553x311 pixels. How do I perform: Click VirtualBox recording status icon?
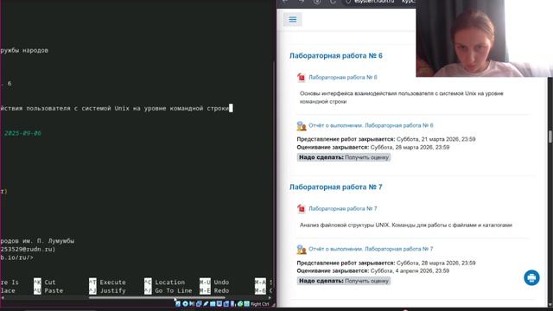pyautogui.click(x=226, y=303)
